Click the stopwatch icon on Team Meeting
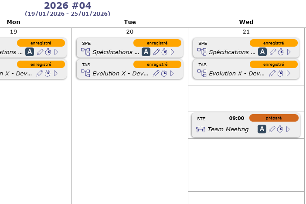This screenshot has width=306, height=204. (281, 129)
